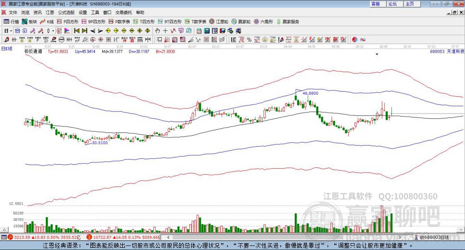Open the 9P四方形 tool
Viewport: 465px width, 250px height.
[94, 22]
